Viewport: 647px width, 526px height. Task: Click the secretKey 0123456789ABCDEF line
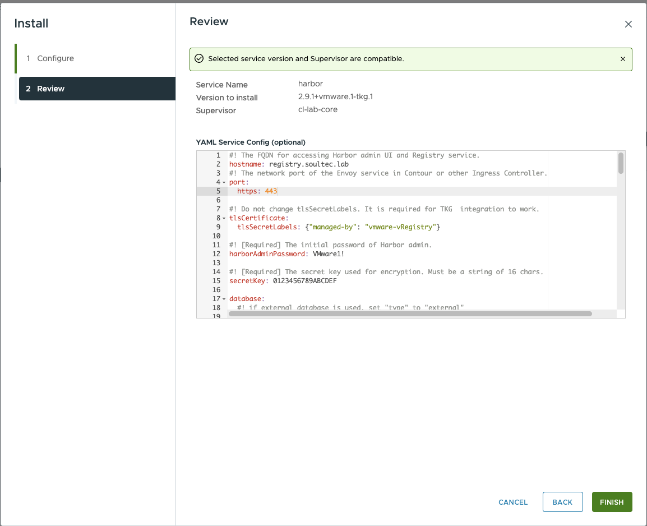point(283,281)
